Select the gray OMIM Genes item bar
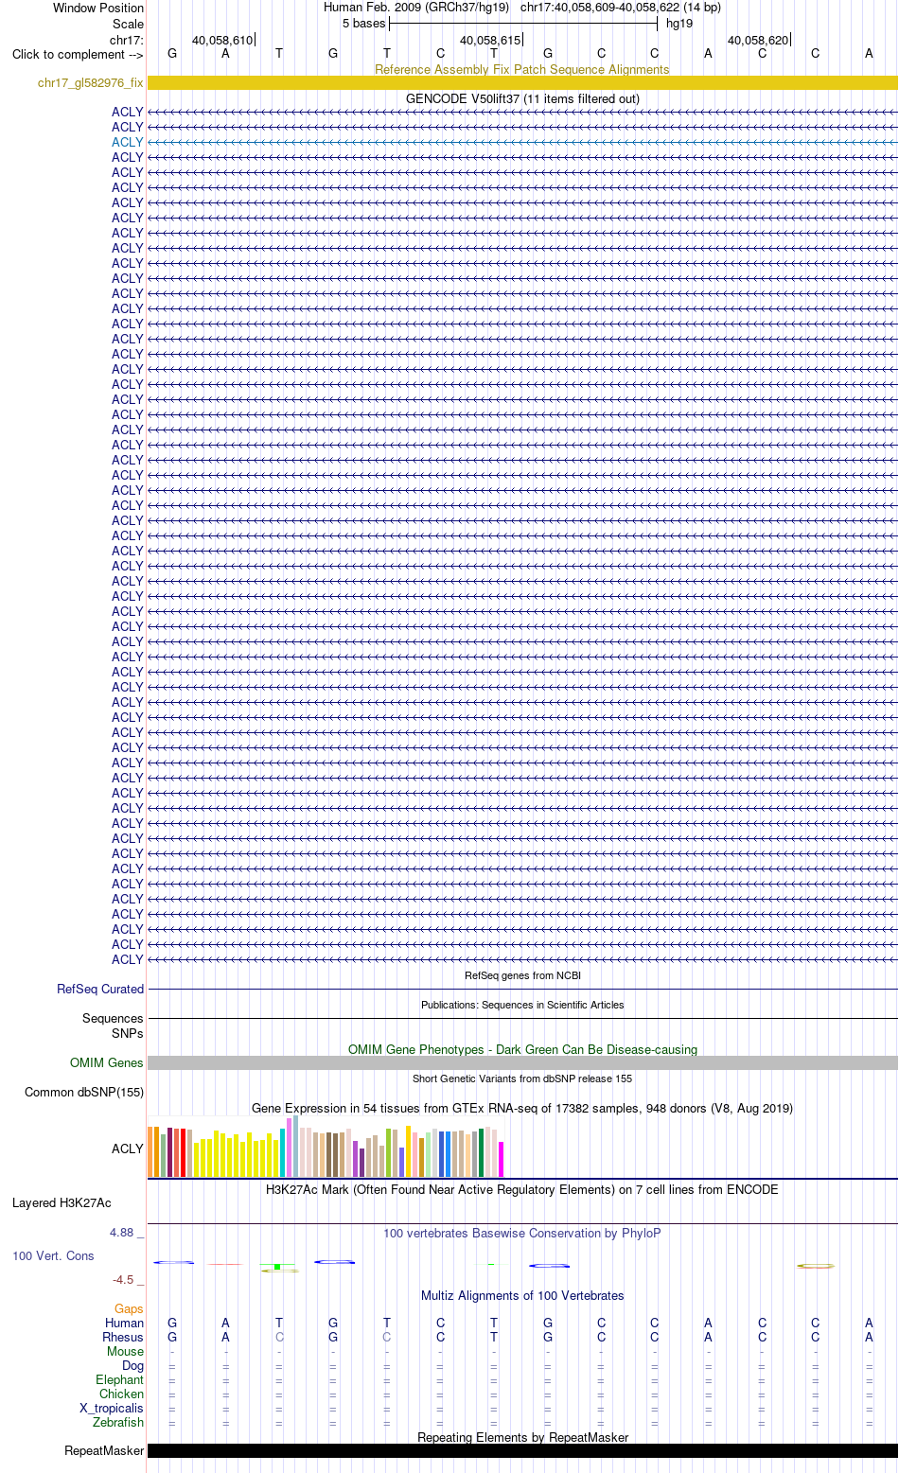 (522, 1062)
